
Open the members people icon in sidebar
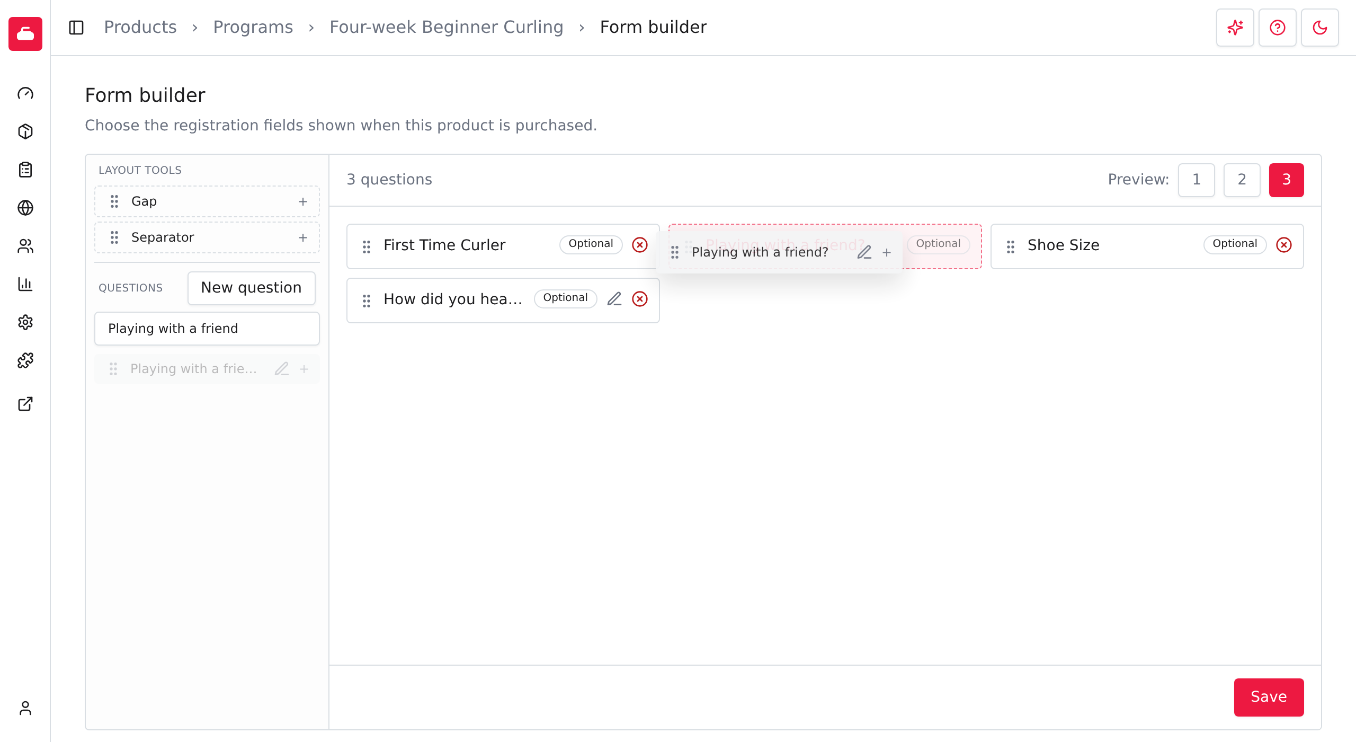[25, 246]
